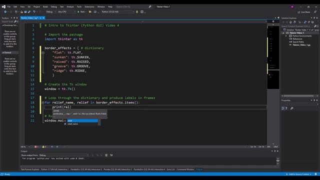Collapse the border_effects dictionary fold marker
Viewport: 320px width, 180px height.
click(43, 52)
